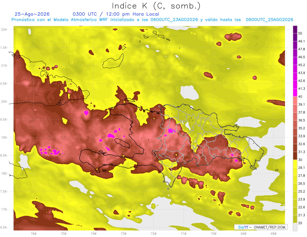The height and width of the screenshot is (237, 307).
Task: Pick the dark purple swatch above the 50 label
Action: point(295,29)
